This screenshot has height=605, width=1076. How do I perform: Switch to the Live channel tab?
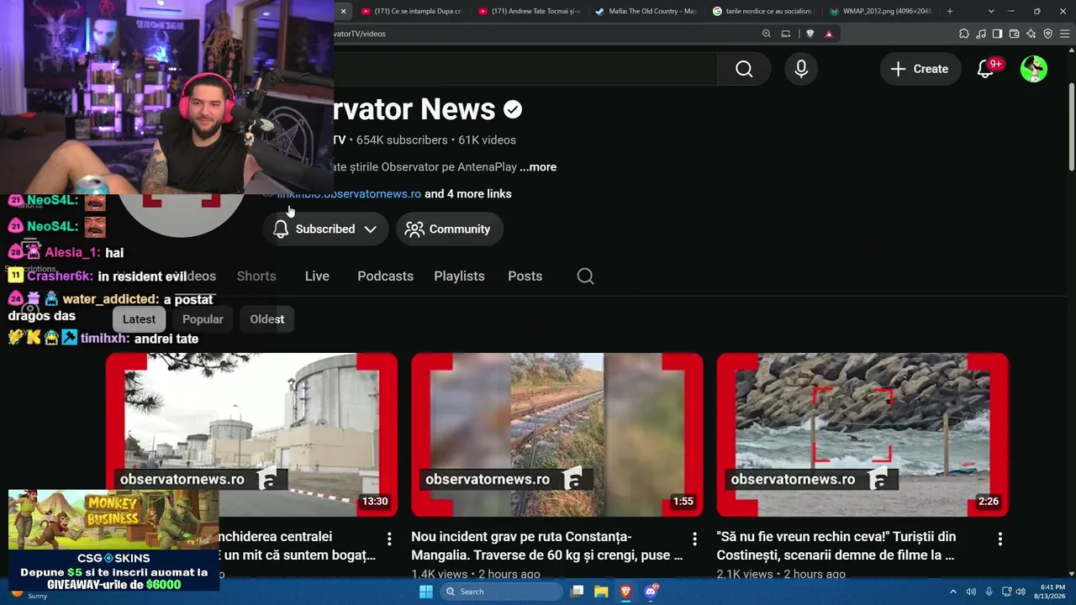(317, 276)
